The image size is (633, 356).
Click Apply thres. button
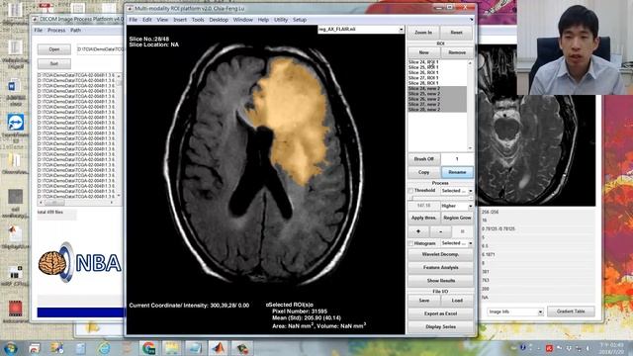point(423,218)
